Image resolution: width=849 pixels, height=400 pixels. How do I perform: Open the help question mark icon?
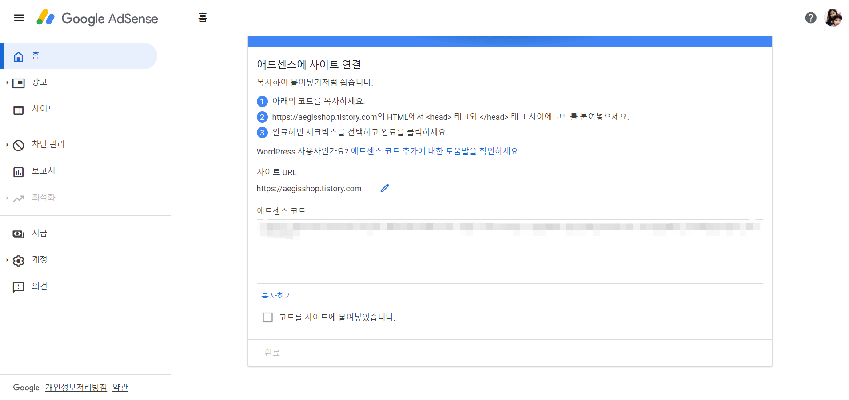[811, 18]
